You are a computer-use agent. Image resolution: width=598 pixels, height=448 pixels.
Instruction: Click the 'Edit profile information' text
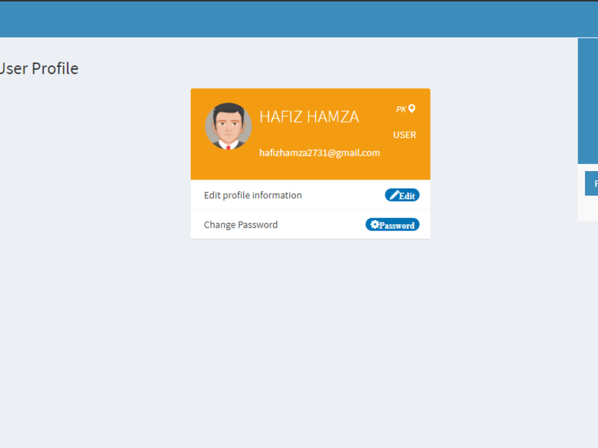pyautogui.click(x=253, y=195)
